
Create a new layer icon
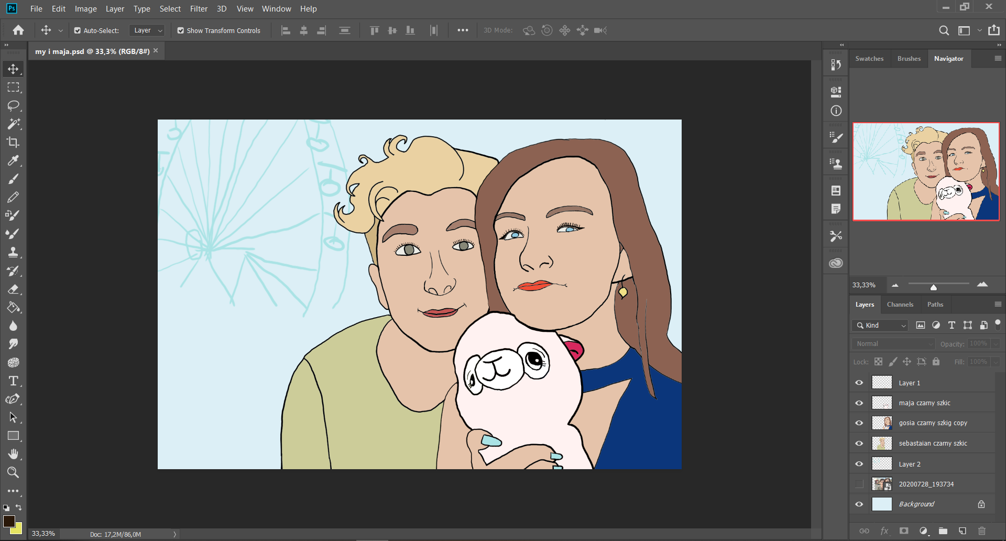(x=963, y=531)
